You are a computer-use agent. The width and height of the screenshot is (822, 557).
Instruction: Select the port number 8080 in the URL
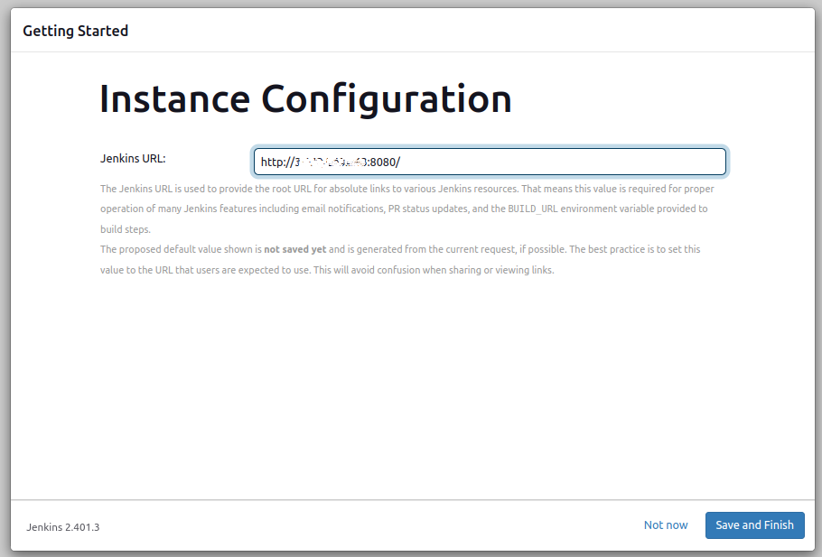[381, 161]
